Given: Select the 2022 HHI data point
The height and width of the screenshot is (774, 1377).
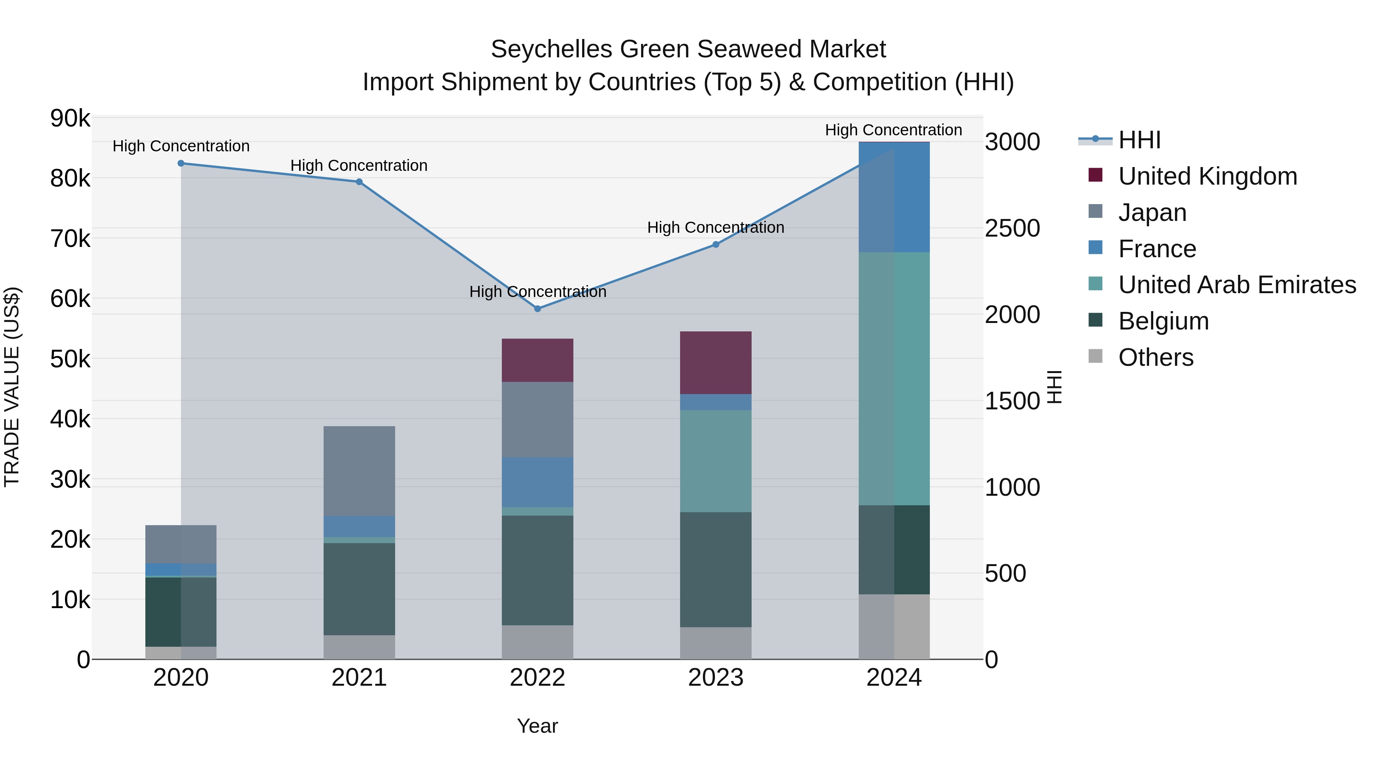Looking at the screenshot, I should coord(538,309).
